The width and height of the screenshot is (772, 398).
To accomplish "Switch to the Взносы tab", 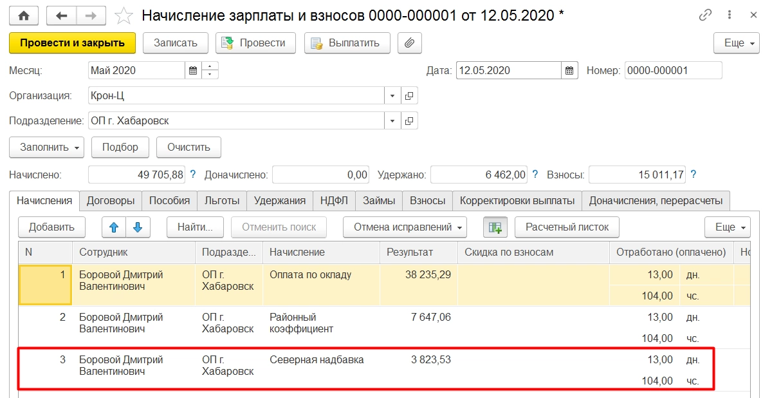I will [428, 200].
